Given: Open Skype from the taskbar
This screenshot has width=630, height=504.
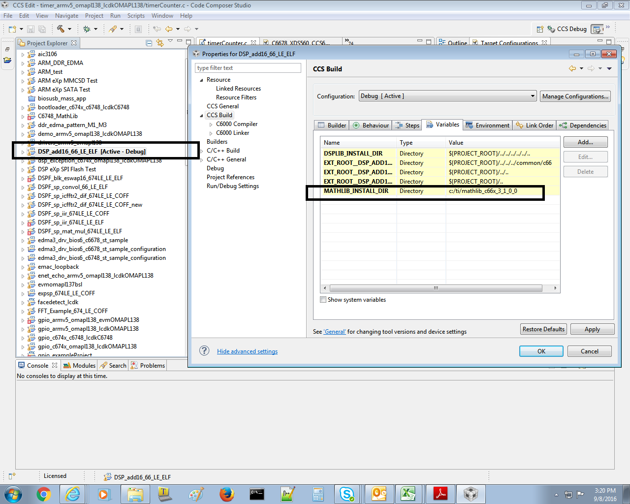Looking at the screenshot, I should [x=347, y=494].
